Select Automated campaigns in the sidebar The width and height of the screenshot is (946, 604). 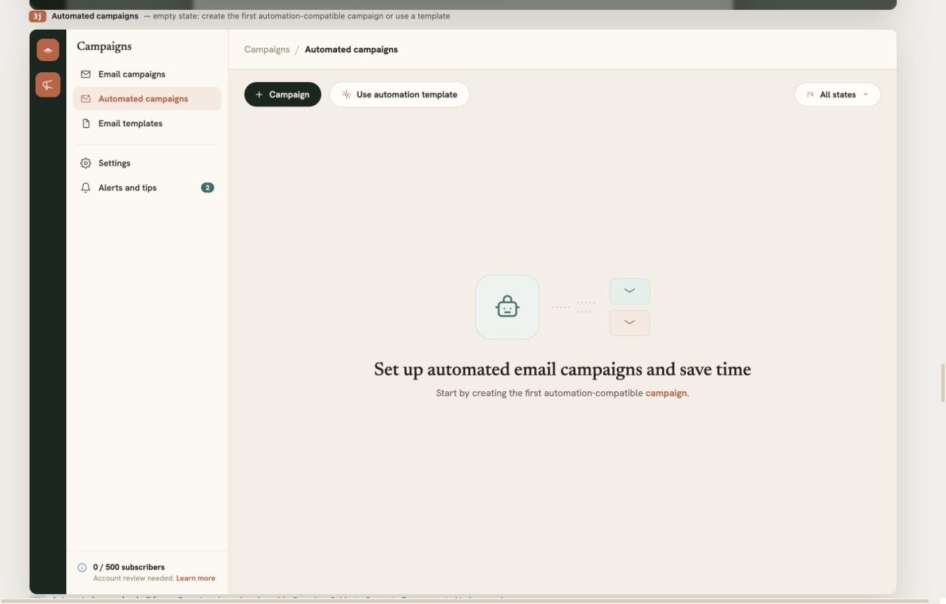point(147,99)
